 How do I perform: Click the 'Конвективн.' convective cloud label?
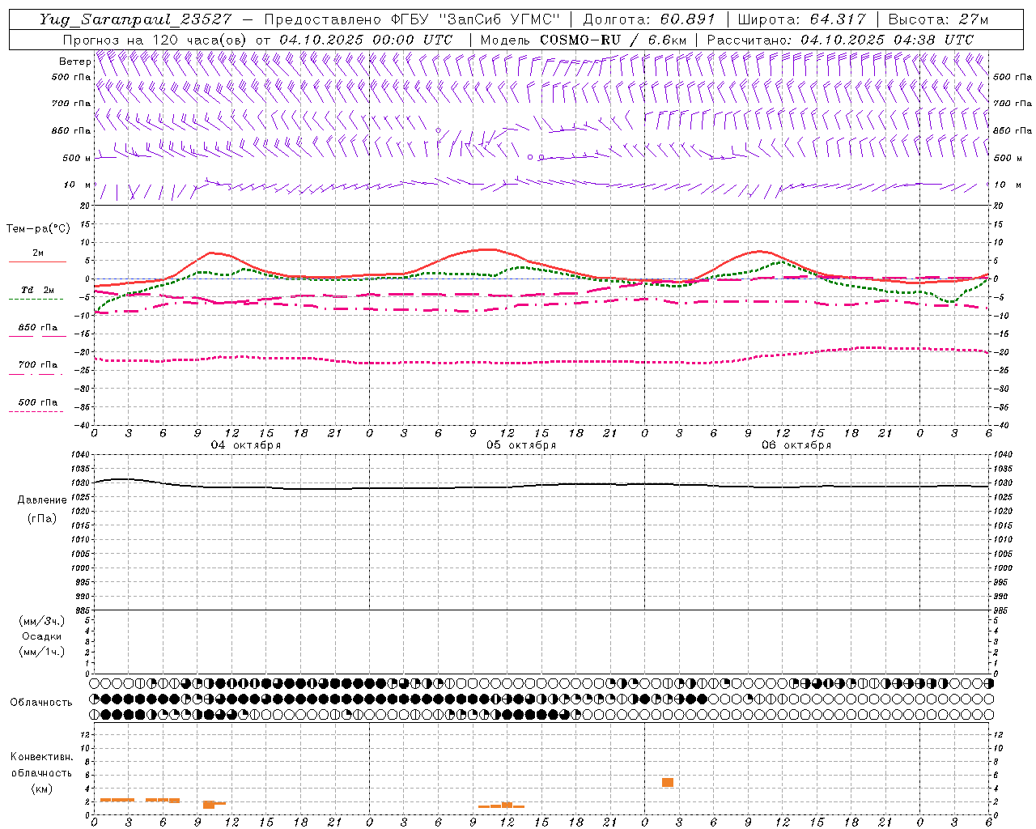(42, 757)
